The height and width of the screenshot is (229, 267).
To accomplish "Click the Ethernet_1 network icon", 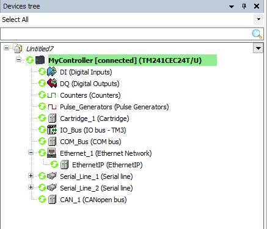I will [52, 153].
